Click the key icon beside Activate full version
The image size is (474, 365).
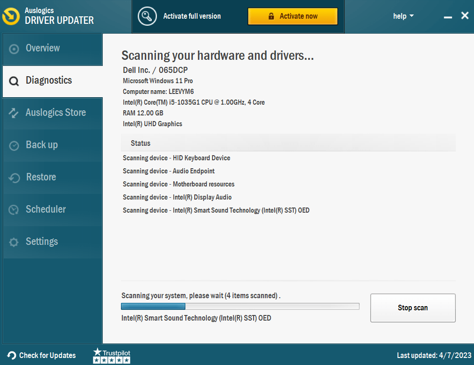[x=147, y=16]
